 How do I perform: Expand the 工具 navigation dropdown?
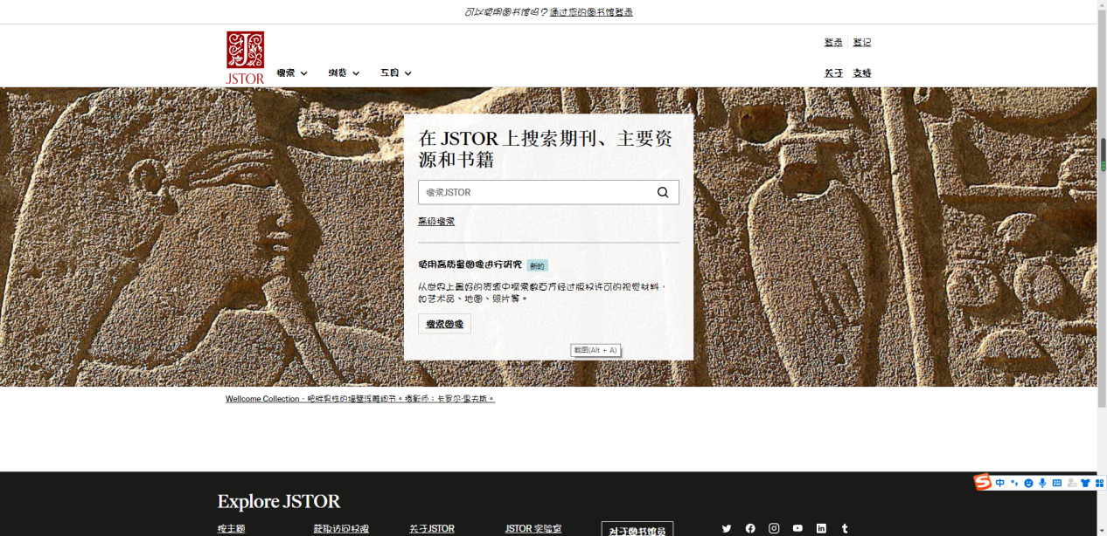tap(395, 73)
